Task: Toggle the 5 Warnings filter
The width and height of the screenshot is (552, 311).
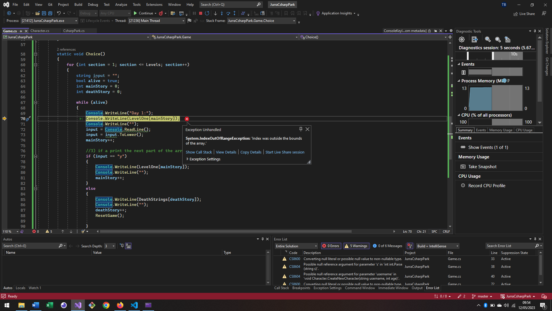Action: coord(356,246)
